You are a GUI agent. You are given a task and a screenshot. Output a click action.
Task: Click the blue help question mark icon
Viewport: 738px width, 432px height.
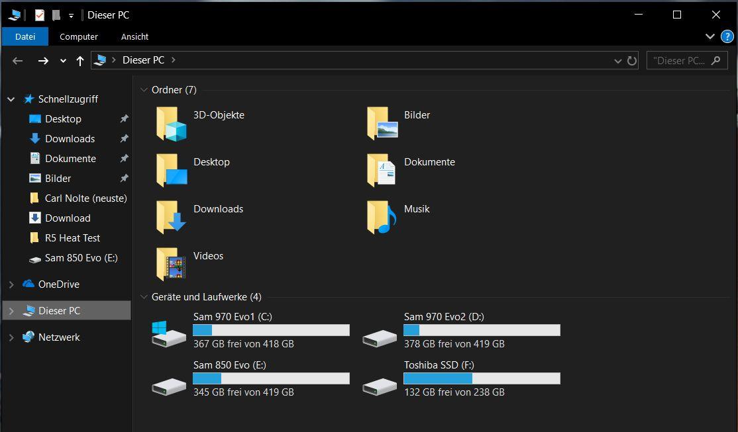point(727,36)
